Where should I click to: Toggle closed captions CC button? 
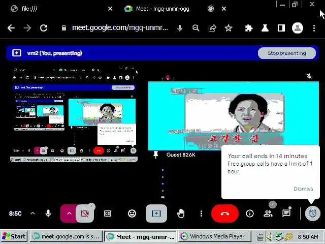click(x=108, y=213)
